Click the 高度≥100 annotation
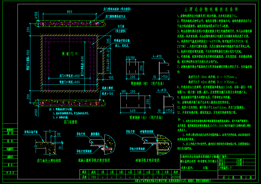 (107, 94)
